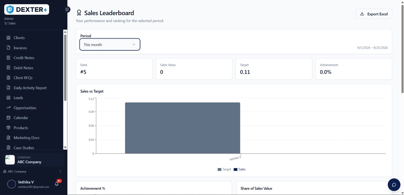
Task: Click the date range 9/1/2026 – 9/25/2026
Action: (x=372, y=48)
